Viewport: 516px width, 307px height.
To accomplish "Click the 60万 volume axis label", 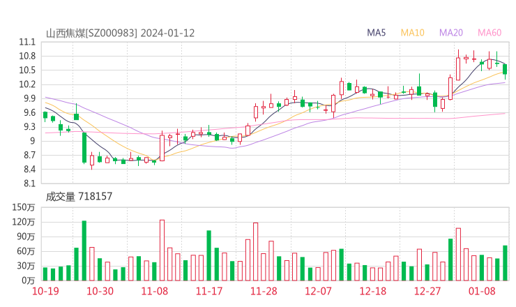I will pos(26,251).
